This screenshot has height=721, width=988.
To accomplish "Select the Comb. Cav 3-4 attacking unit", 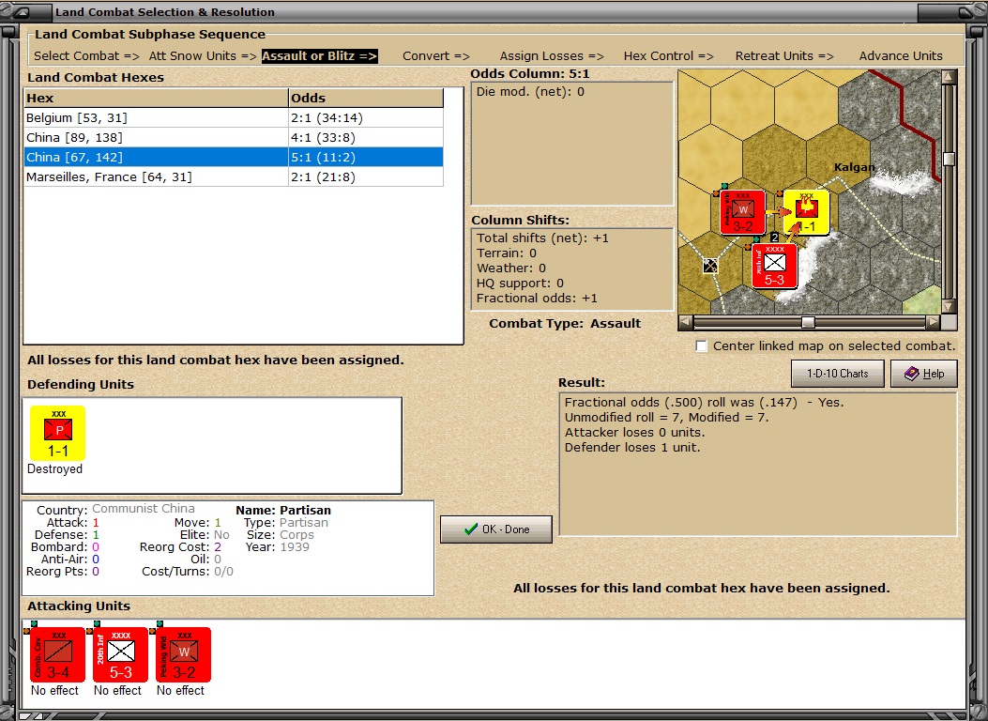I will (x=57, y=654).
